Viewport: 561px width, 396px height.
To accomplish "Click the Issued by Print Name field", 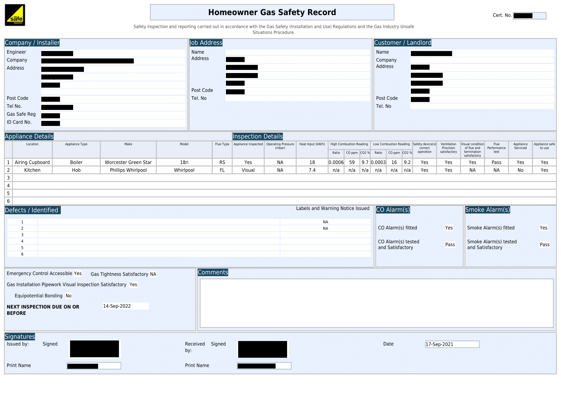I will coord(94,366).
